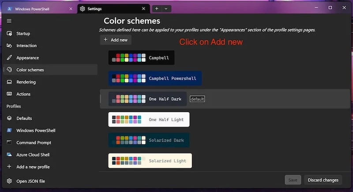Click the default badge next to One Half Dark
Image resolution: width=353 pixels, height=192 pixels.
pos(197,99)
